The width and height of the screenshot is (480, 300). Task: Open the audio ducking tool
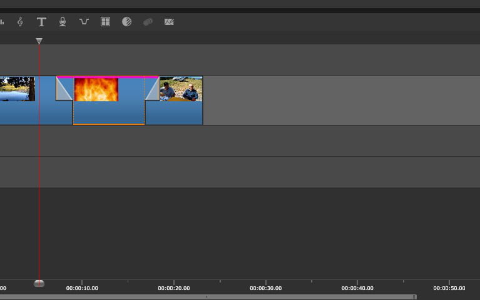[84, 22]
